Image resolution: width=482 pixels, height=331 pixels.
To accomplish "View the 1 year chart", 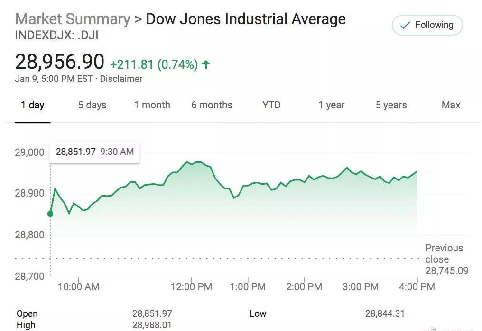I will pyautogui.click(x=331, y=105).
